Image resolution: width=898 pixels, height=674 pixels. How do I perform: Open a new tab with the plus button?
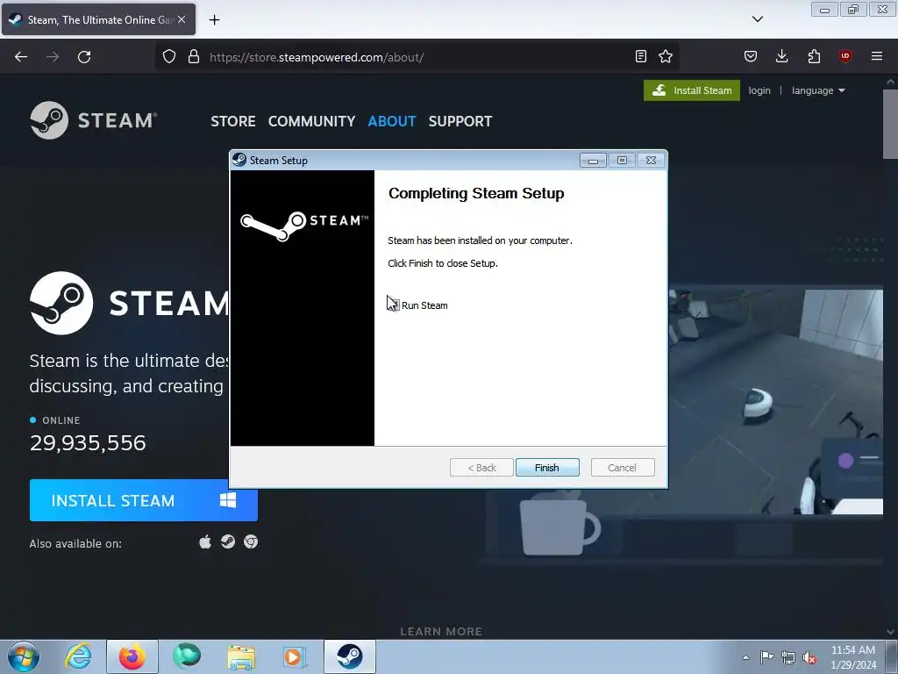point(214,20)
